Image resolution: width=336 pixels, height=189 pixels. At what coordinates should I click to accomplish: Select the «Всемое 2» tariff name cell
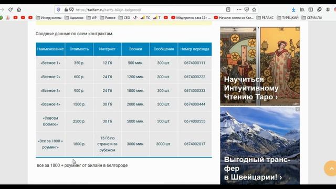tap(50, 77)
